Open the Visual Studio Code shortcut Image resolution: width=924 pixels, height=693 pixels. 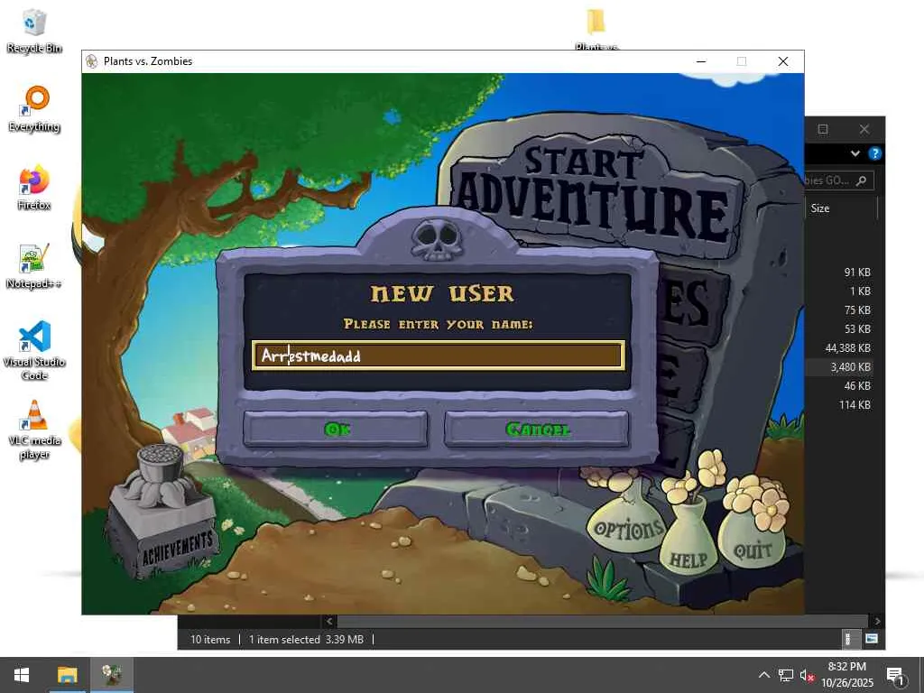(34, 351)
